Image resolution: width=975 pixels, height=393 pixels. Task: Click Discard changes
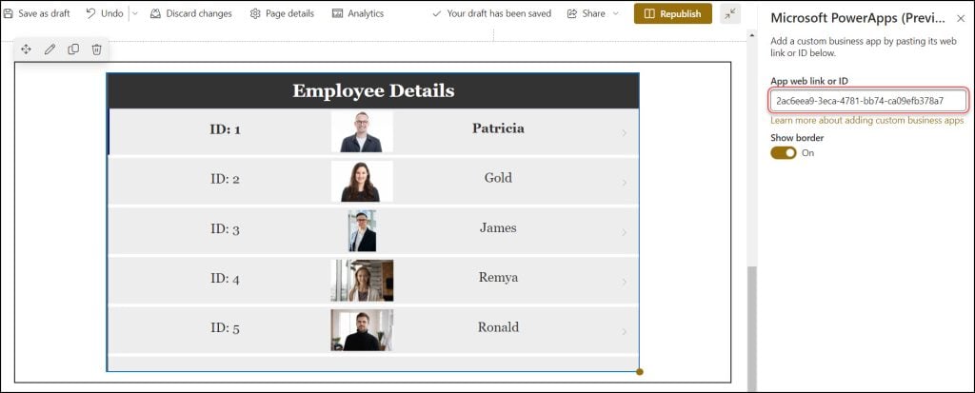[x=190, y=13]
